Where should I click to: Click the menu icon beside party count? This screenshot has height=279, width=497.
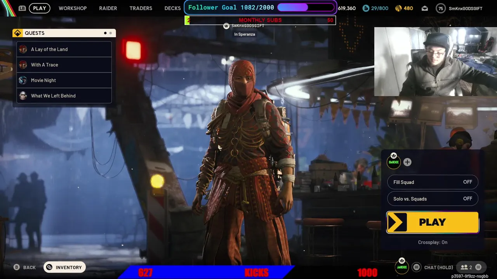[x=478, y=267]
